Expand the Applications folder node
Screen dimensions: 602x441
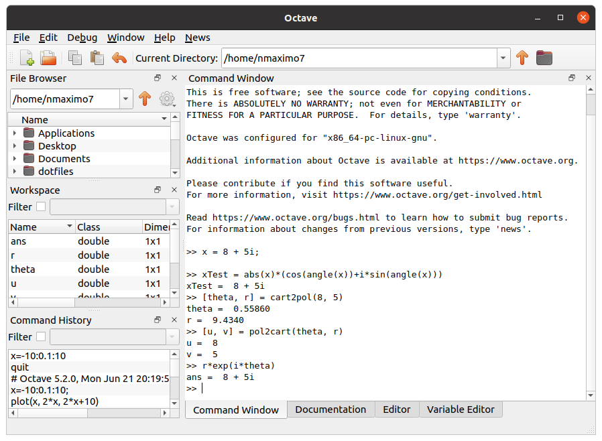[15, 133]
